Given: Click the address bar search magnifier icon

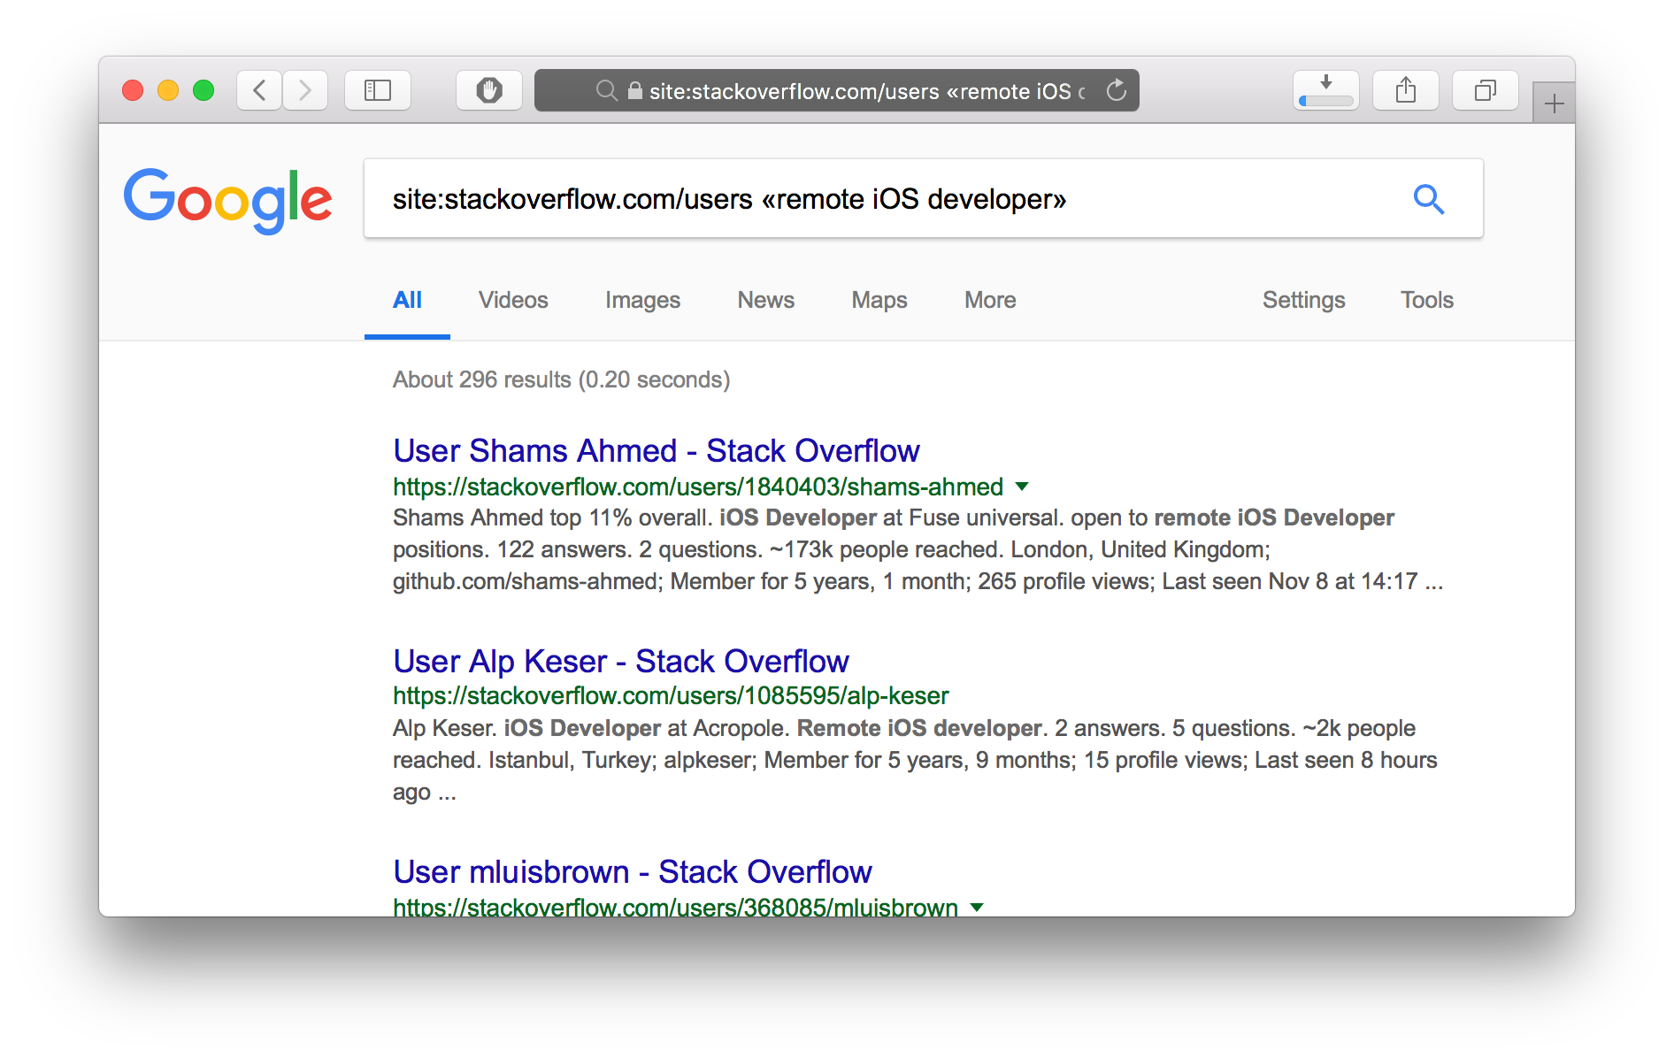Looking at the screenshot, I should (x=606, y=90).
